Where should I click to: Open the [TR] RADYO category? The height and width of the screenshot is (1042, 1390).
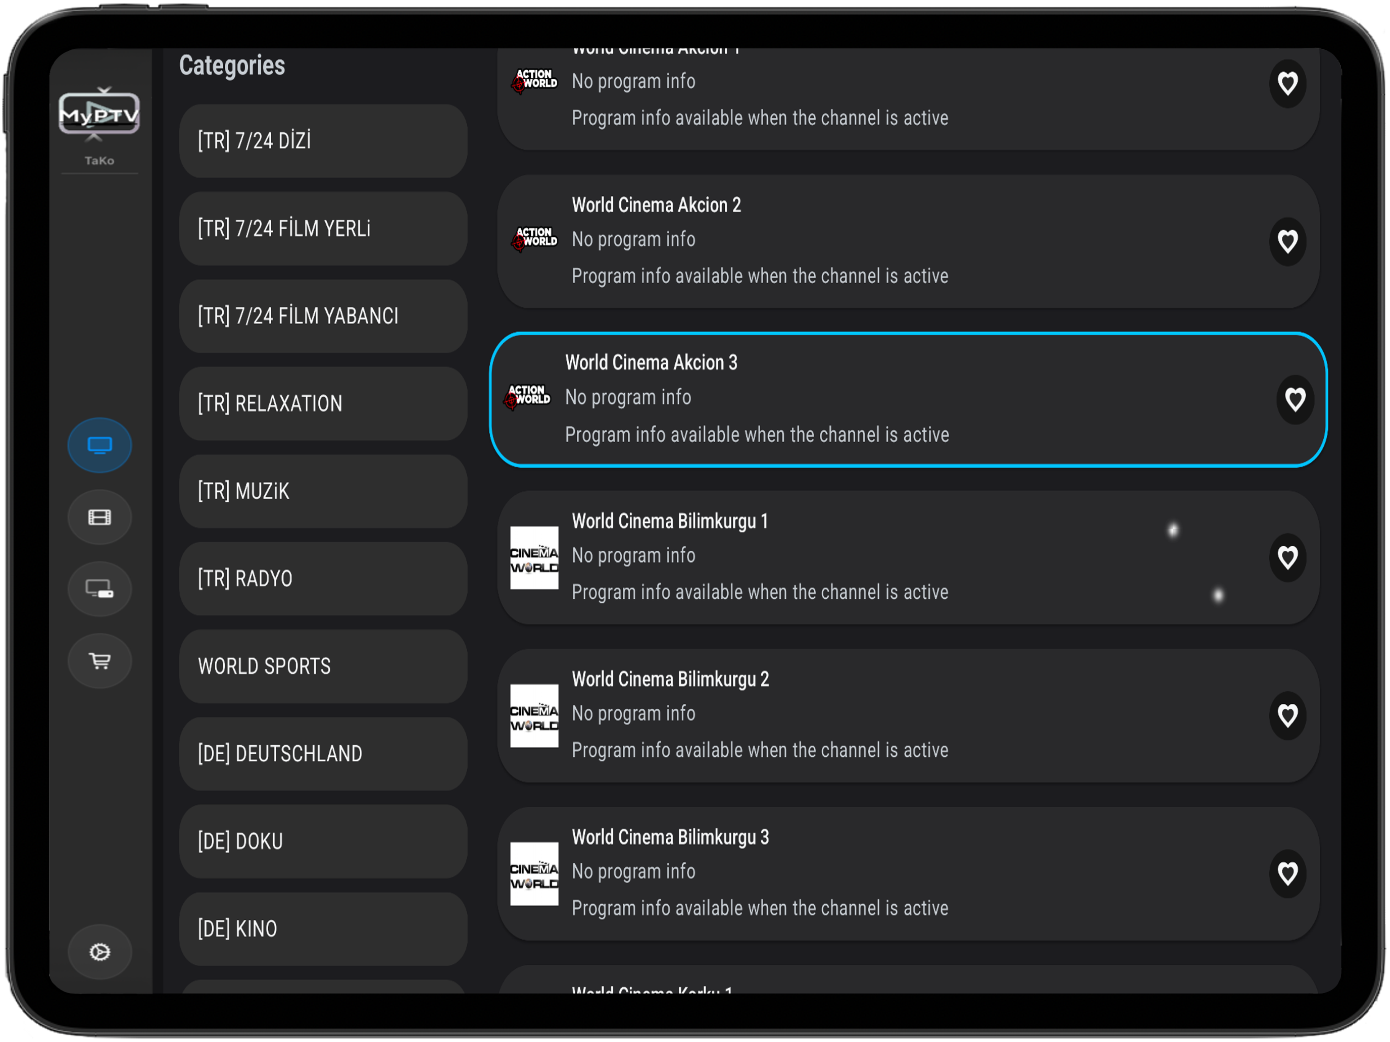[323, 579]
